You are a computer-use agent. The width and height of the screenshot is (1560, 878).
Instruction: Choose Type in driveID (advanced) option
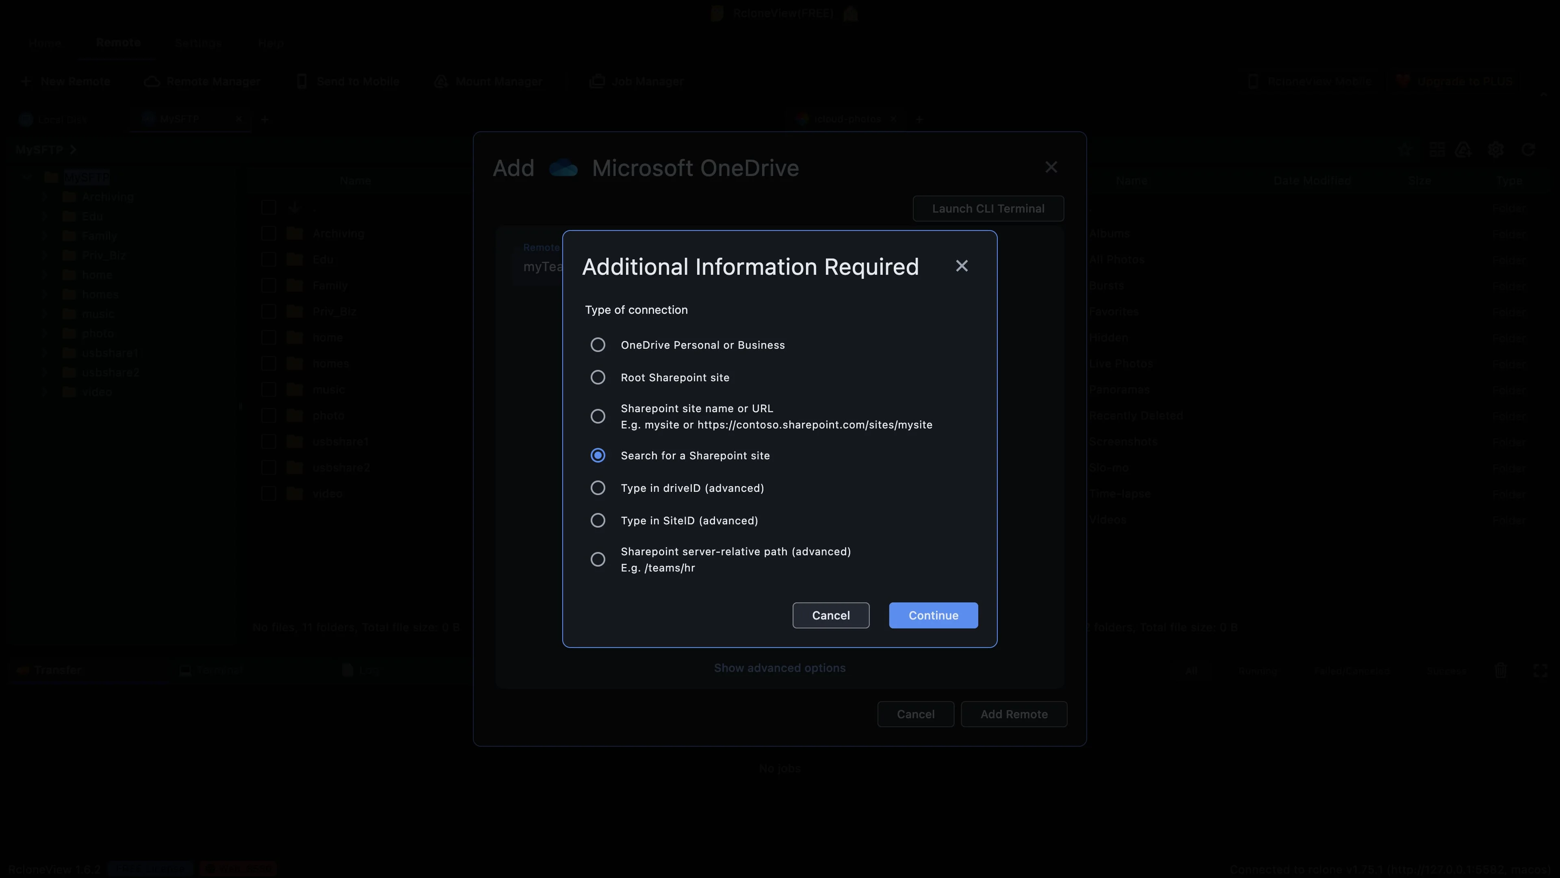coord(597,488)
